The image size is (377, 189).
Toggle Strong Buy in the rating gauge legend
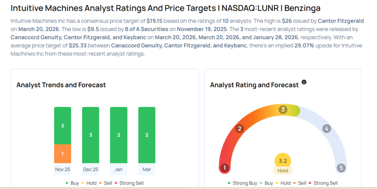243,183
